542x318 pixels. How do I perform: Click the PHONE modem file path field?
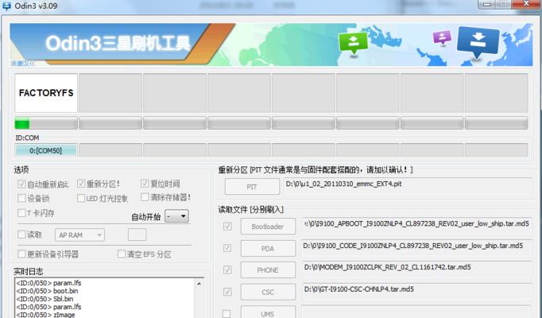pos(416,270)
